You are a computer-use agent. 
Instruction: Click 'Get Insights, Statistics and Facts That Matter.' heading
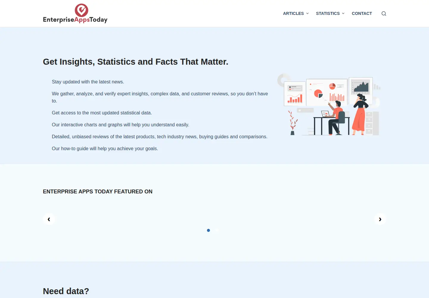(136, 62)
